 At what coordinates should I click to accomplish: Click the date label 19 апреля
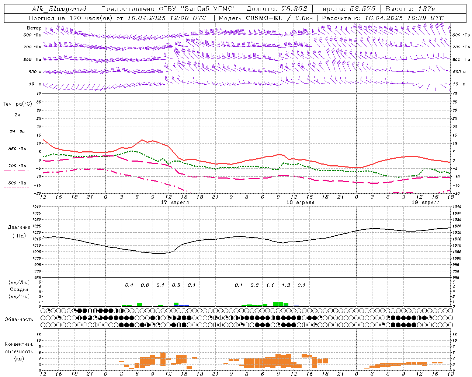(x=426, y=202)
